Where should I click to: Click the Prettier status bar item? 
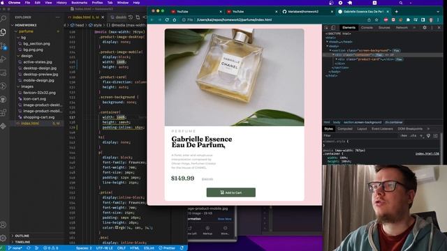pos(167,248)
